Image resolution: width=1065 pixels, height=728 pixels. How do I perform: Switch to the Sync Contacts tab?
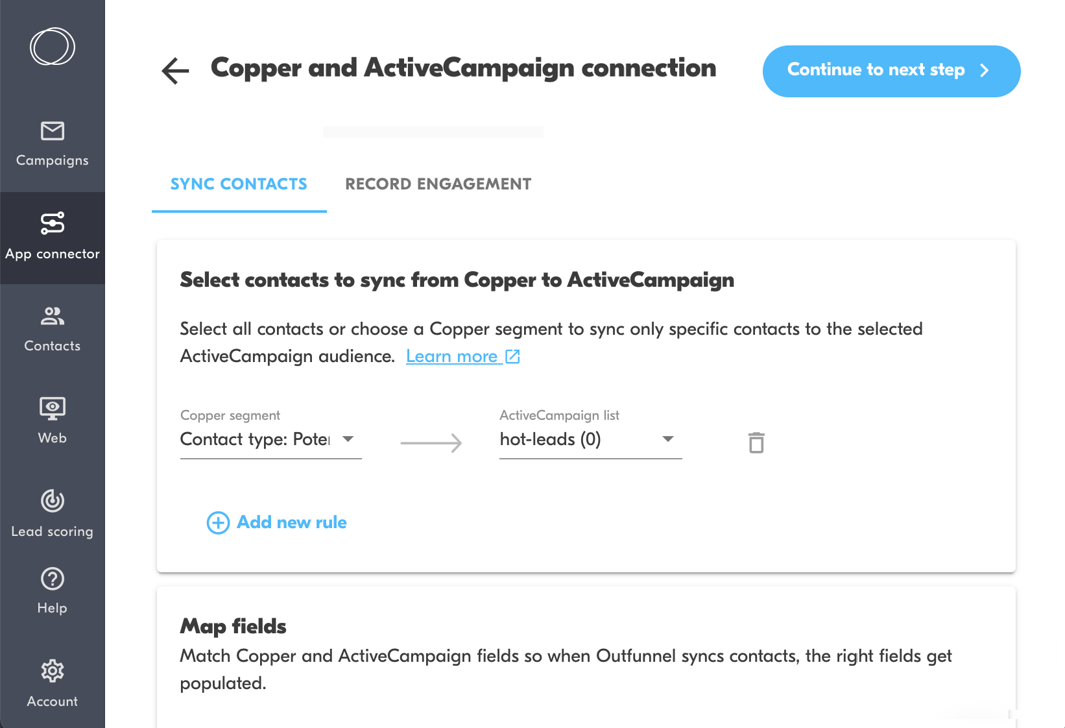tap(239, 184)
